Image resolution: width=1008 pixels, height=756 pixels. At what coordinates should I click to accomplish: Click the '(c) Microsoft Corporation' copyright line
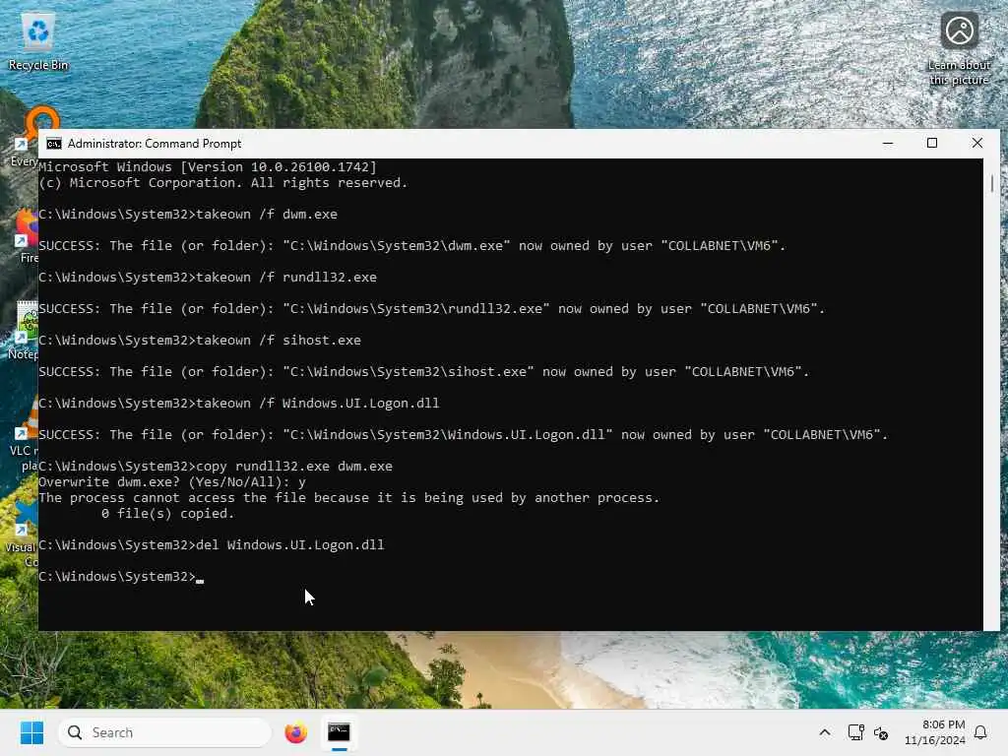point(223,182)
